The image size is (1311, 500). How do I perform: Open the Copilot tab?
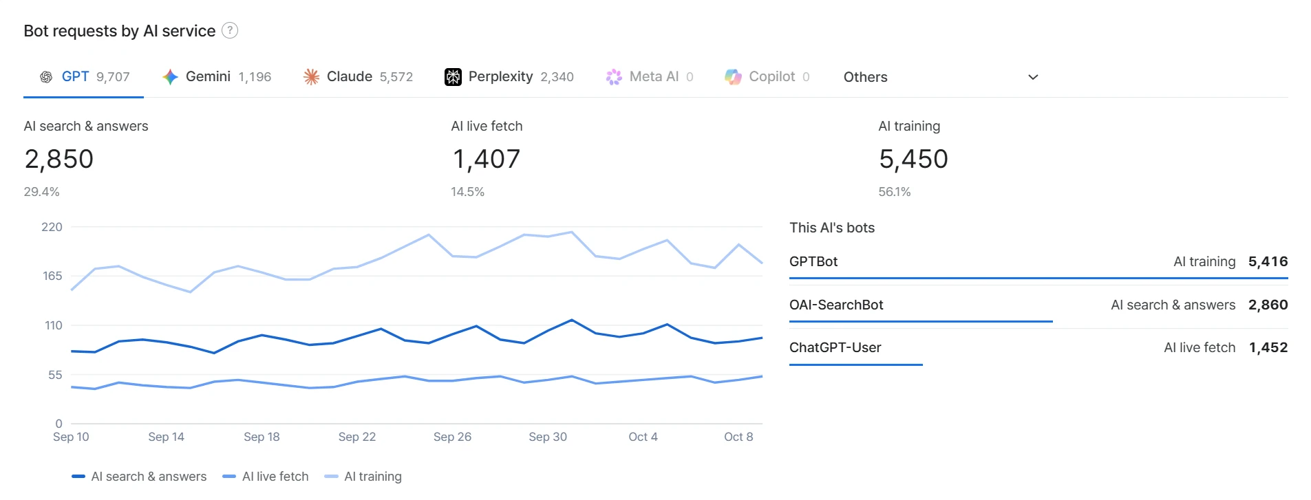coord(767,77)
